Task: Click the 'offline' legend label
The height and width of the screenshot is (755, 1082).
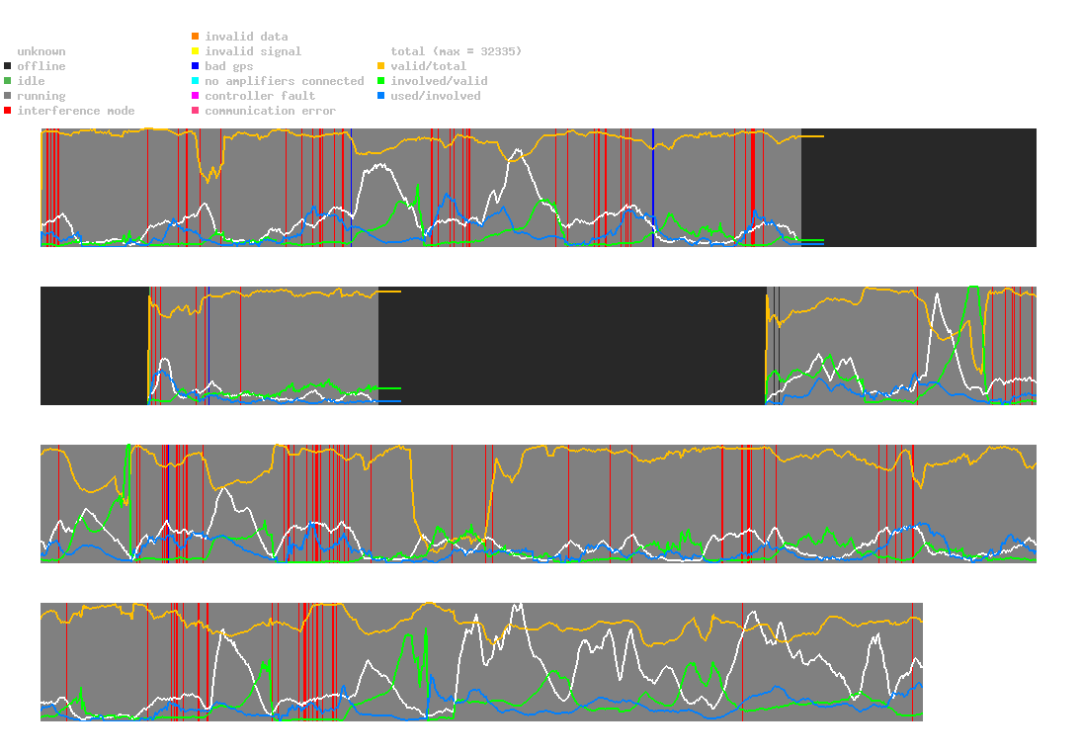Action: [x=42, y=66]
